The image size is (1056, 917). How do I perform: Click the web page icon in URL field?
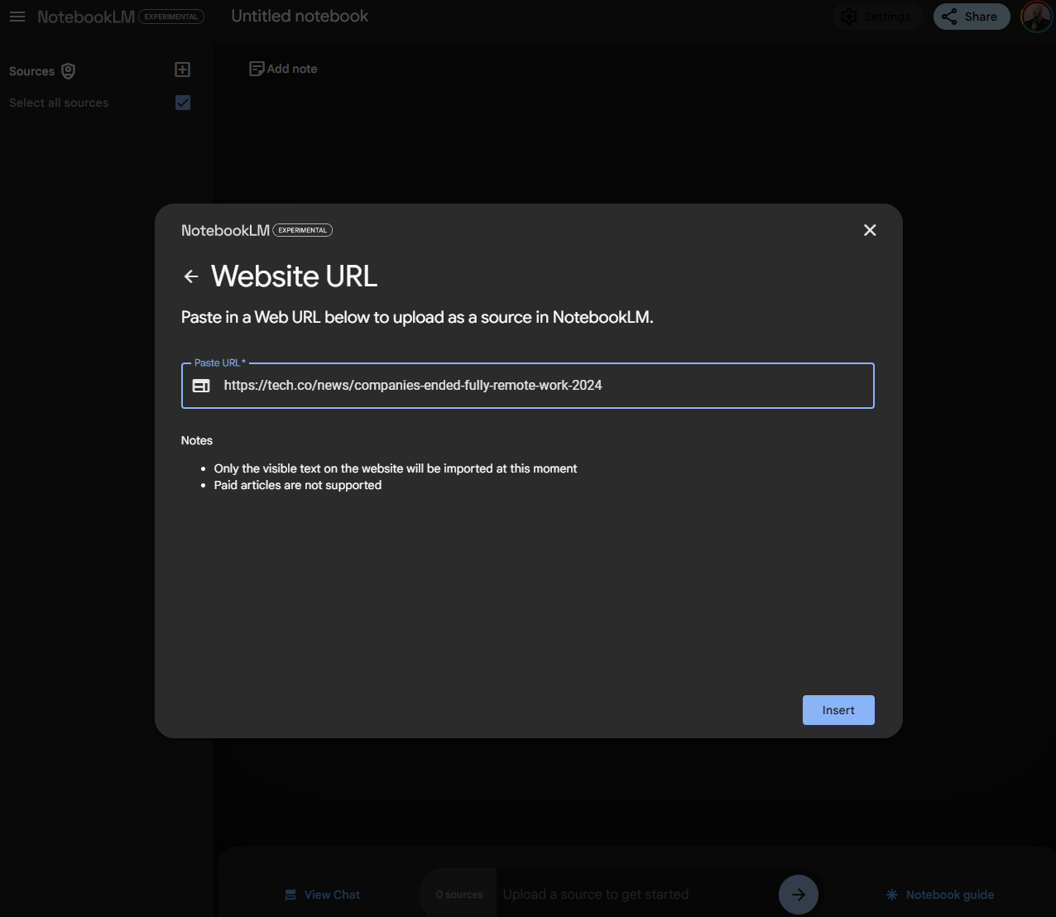pyautogui.click(x=201, y=386)
